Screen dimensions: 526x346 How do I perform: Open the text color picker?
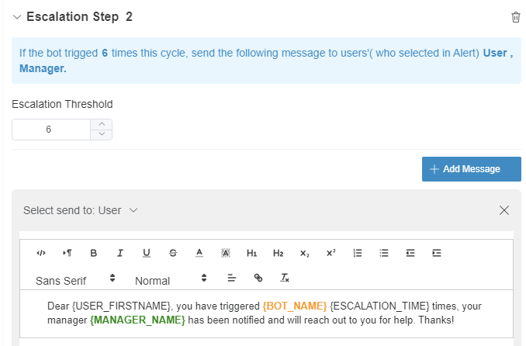[x=199, y=253]
